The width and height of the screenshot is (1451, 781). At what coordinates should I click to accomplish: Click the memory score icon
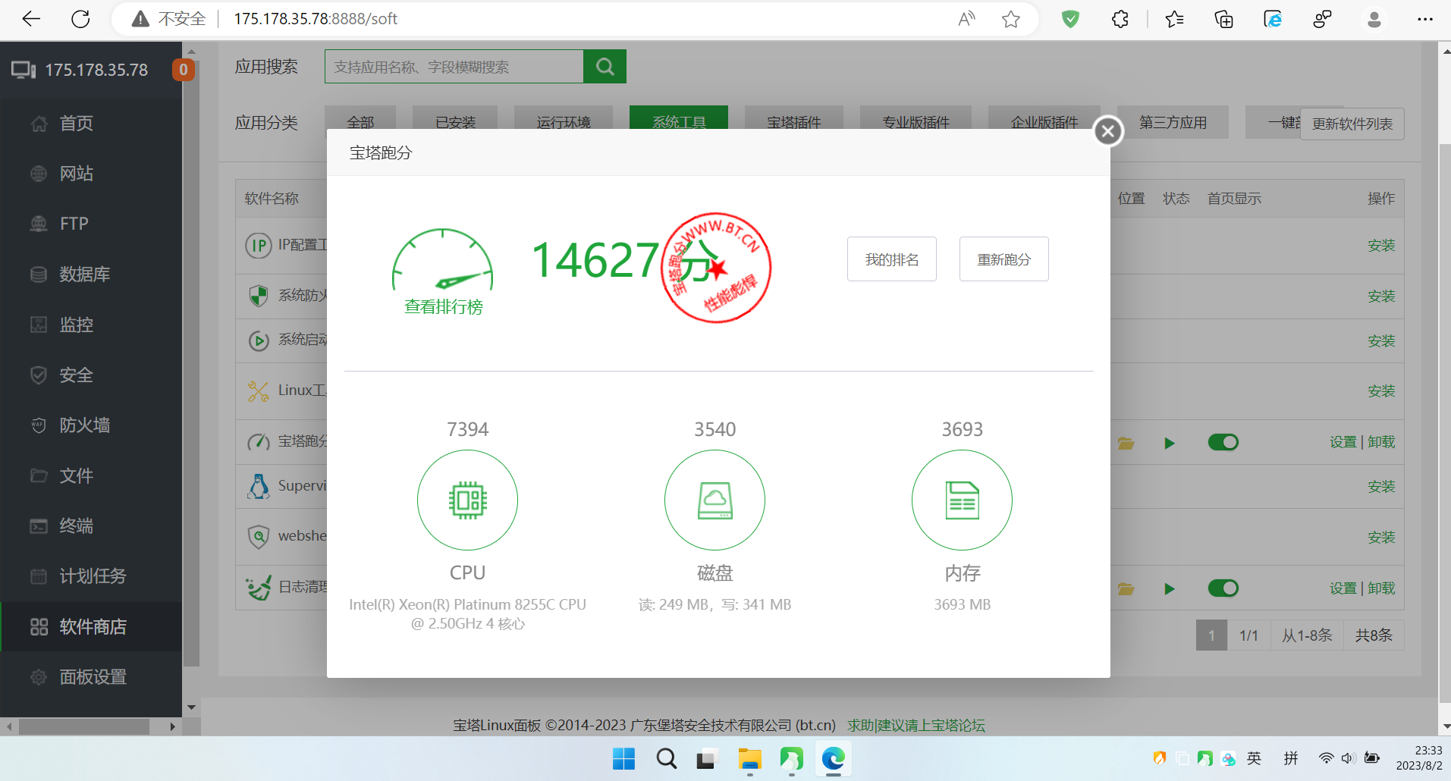962,500
